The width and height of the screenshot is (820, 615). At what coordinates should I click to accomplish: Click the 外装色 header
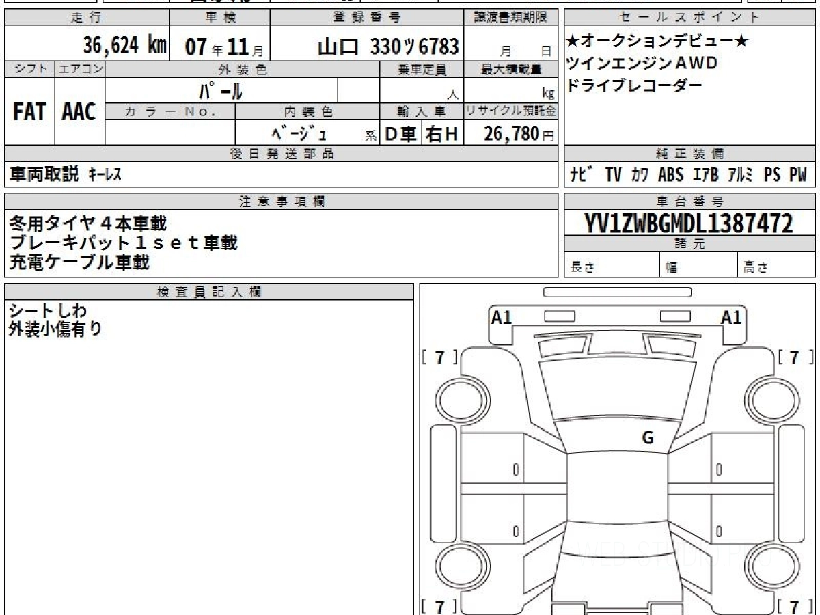coord(243,69)
